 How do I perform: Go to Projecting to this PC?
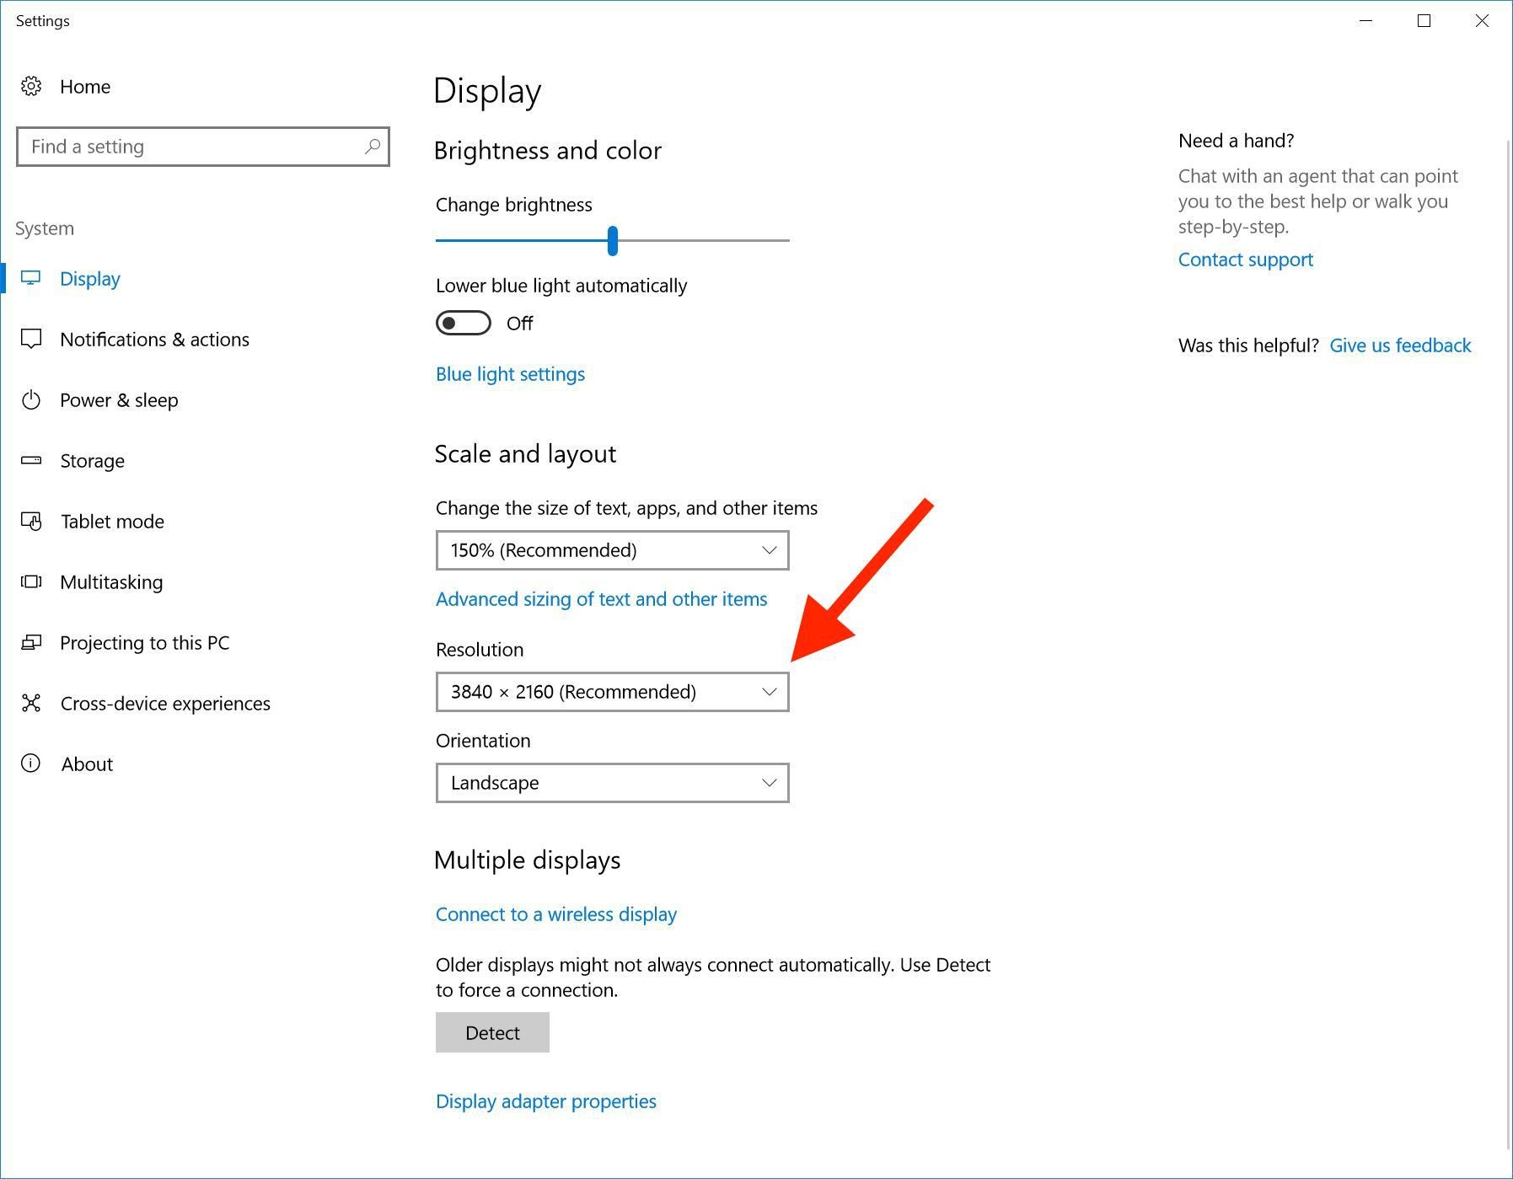point(144,642)
